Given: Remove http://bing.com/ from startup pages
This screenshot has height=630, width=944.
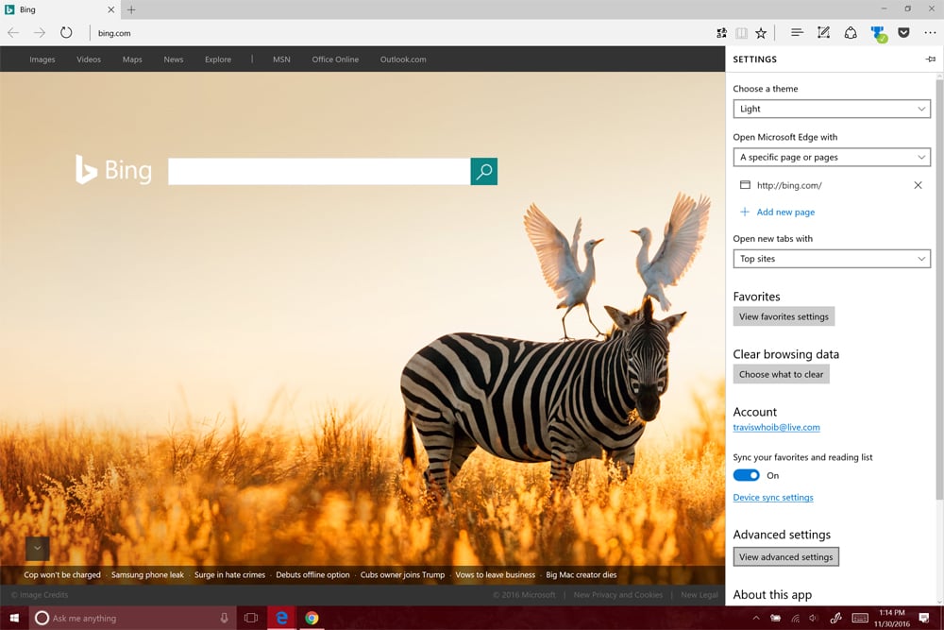Looking at the screenshot, I should pos(918,185).
